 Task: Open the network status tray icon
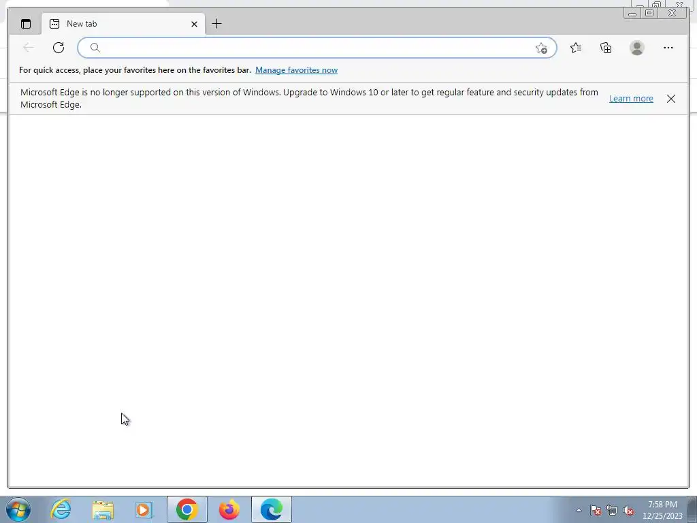pyautogui.click(x=612, y=510)
